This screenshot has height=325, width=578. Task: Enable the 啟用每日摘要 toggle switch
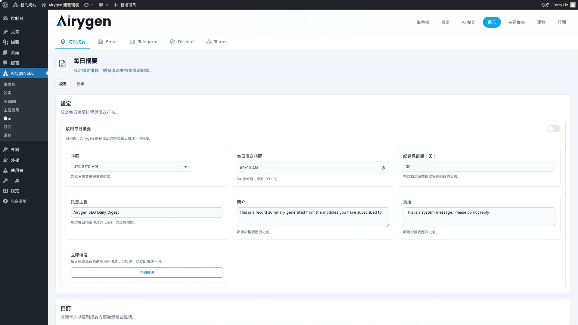click(554, 129)
